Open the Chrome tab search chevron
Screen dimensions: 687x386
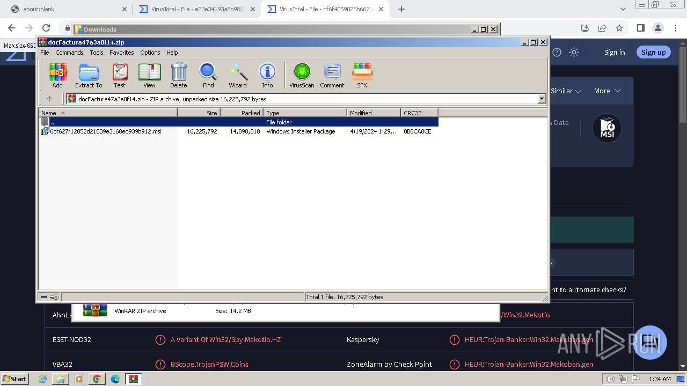[623, 9]
